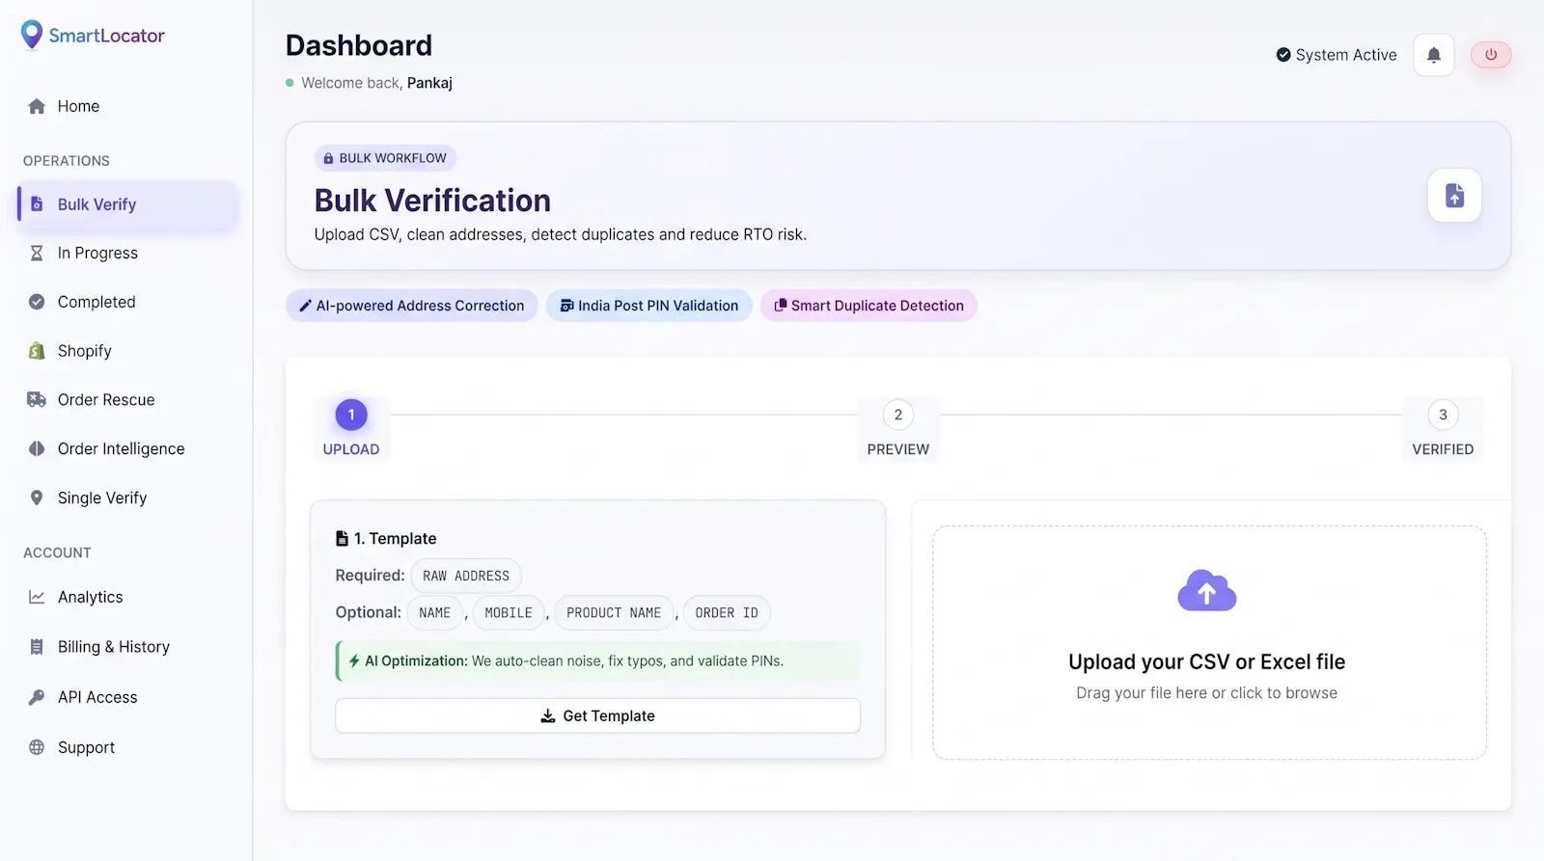Select step 1 Upload in the stepper
Viewport: 1544px width, 861px height.
(x=351, y=429)
